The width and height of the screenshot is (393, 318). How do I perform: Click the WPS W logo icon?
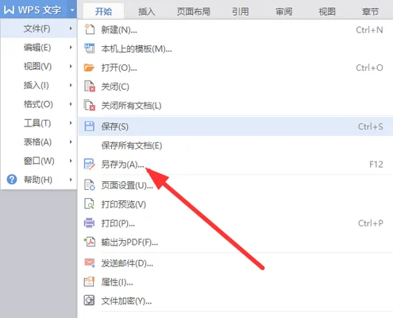(x=10, y=10)
